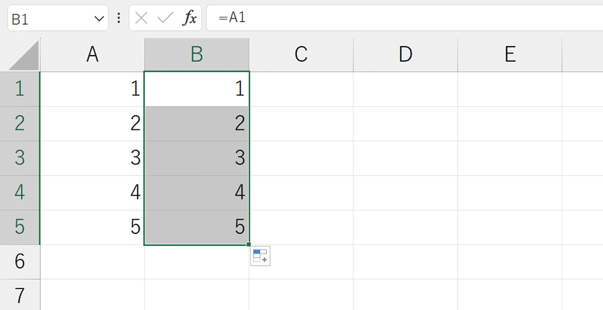Click the Select All corner triangle
603x310 pixels.
(23, 55)
